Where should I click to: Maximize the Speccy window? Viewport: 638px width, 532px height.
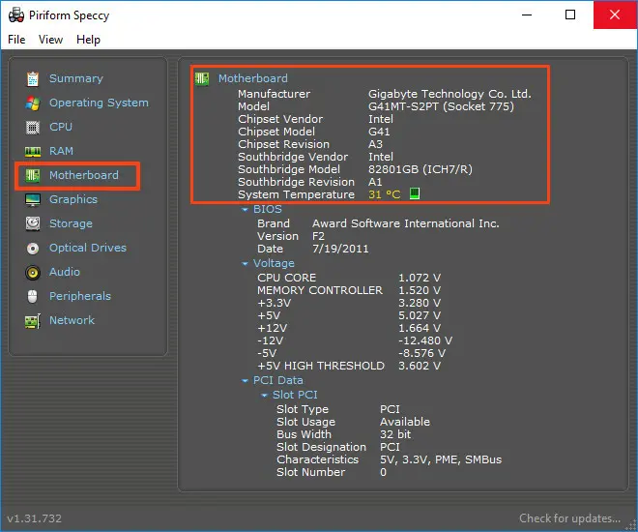570,15
